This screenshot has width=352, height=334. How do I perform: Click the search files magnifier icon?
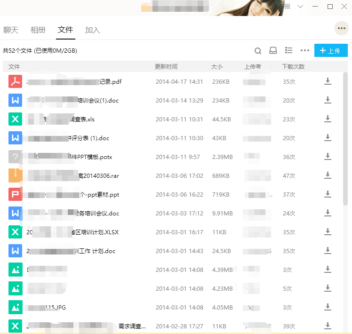(x=258, y=51)
